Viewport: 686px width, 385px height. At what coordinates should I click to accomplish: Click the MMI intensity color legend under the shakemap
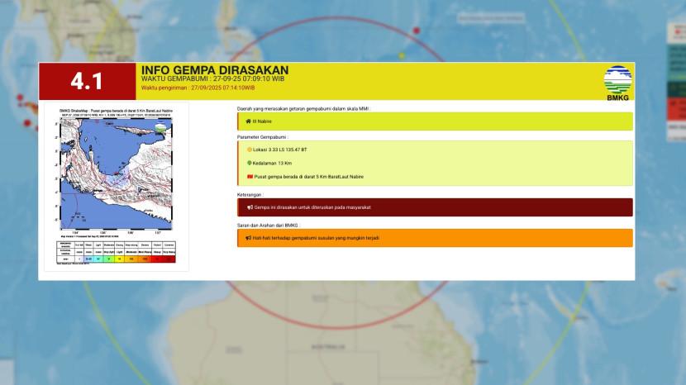[x=116, y=254]
